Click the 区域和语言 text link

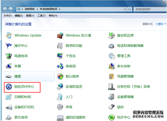tap(74, 87)
